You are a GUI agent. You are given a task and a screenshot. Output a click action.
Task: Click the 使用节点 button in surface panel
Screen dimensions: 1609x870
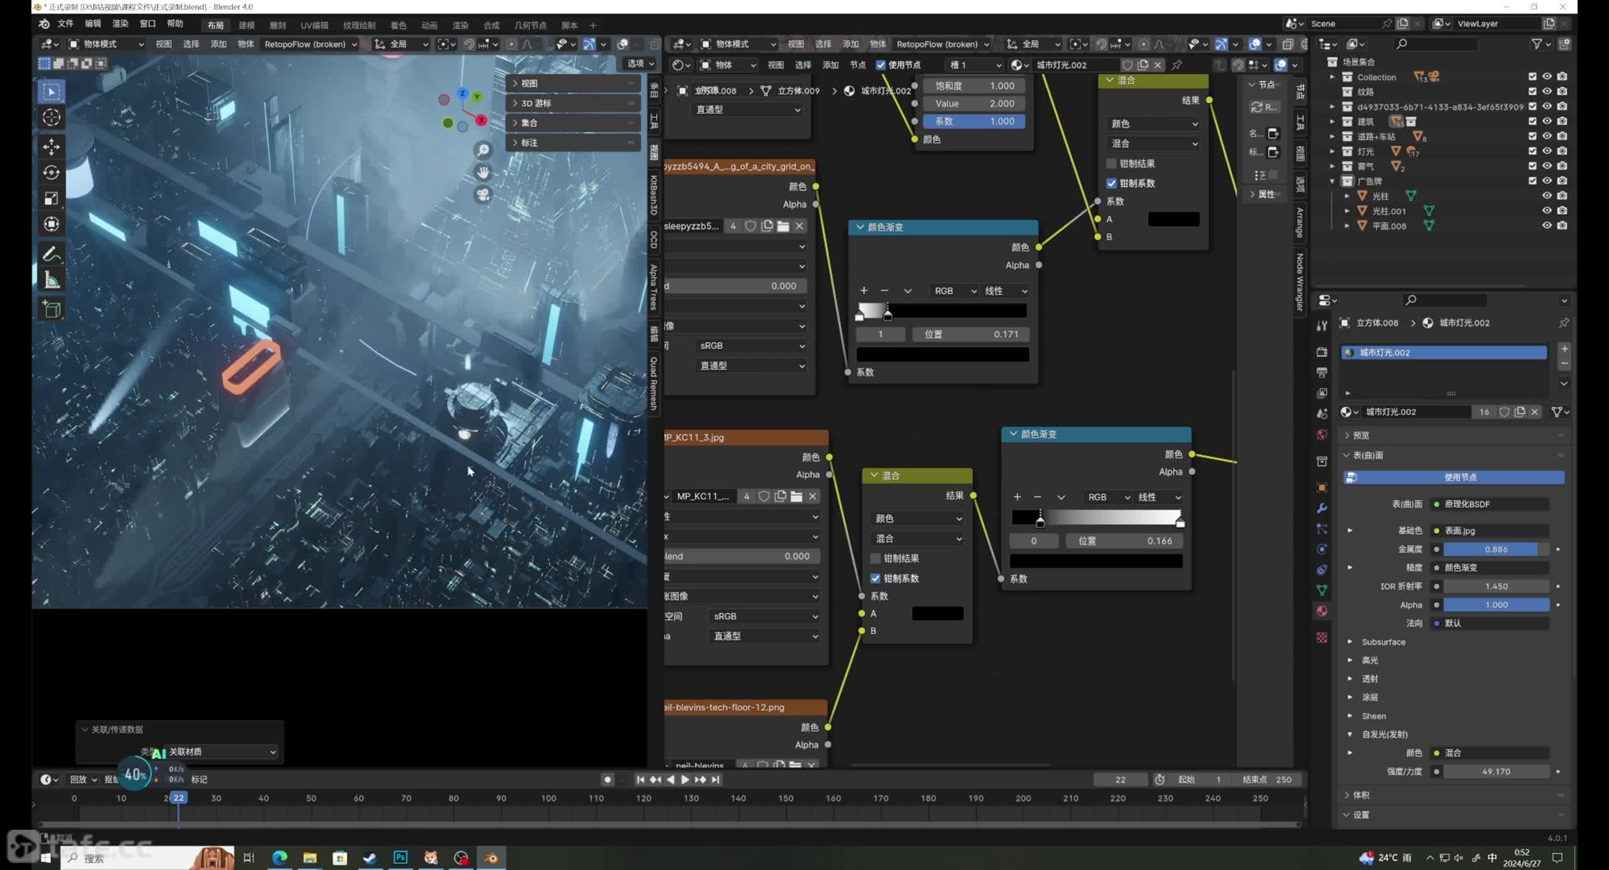1453,478
